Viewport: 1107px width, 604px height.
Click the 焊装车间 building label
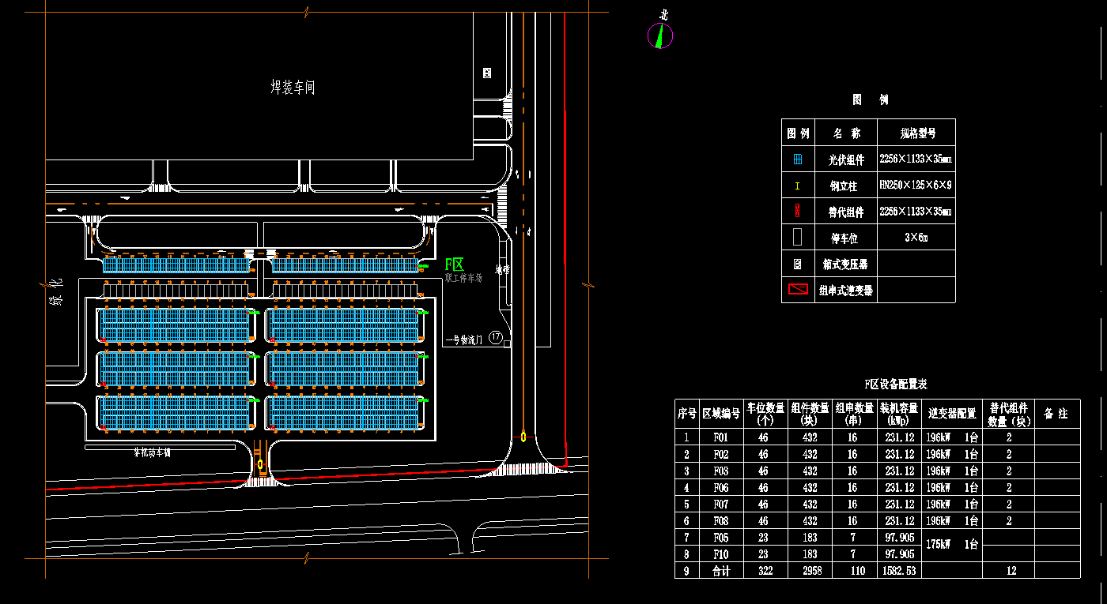[x=293, y=87]
